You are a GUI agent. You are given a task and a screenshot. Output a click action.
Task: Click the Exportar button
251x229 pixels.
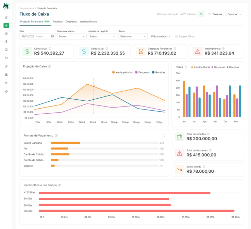pyautogui.click(x=235, y=14)
